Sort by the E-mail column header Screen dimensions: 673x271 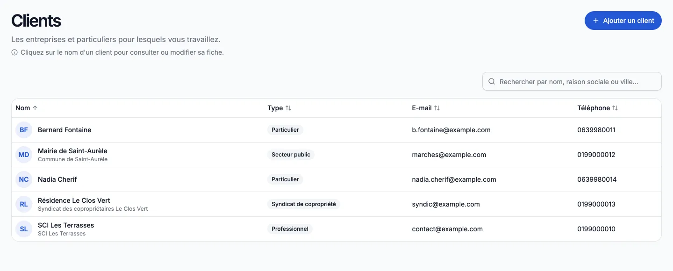point(426,108)
